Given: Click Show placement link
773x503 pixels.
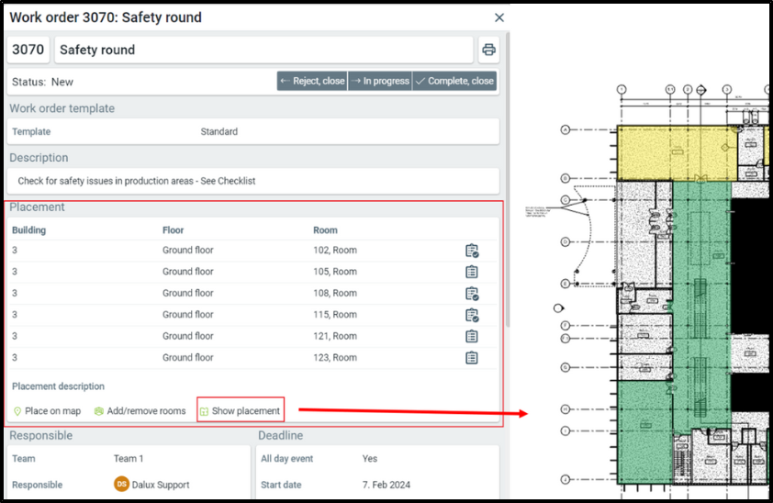Looking at the screenshot, I should tap(239, 411).
